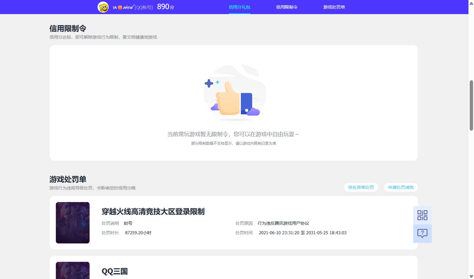Click the 2021-06-10 23:31:20 penalty time range
Image resolution: width=474 pixels, height=279 pixels.
[303, 233]
